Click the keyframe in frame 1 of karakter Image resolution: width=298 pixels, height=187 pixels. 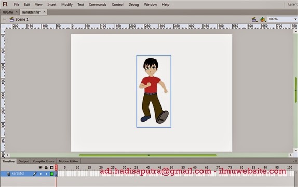pyautogui.click(x=56, y=173)
